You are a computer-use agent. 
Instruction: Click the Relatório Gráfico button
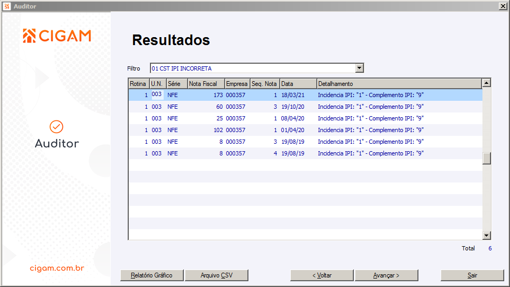[151, 275]
